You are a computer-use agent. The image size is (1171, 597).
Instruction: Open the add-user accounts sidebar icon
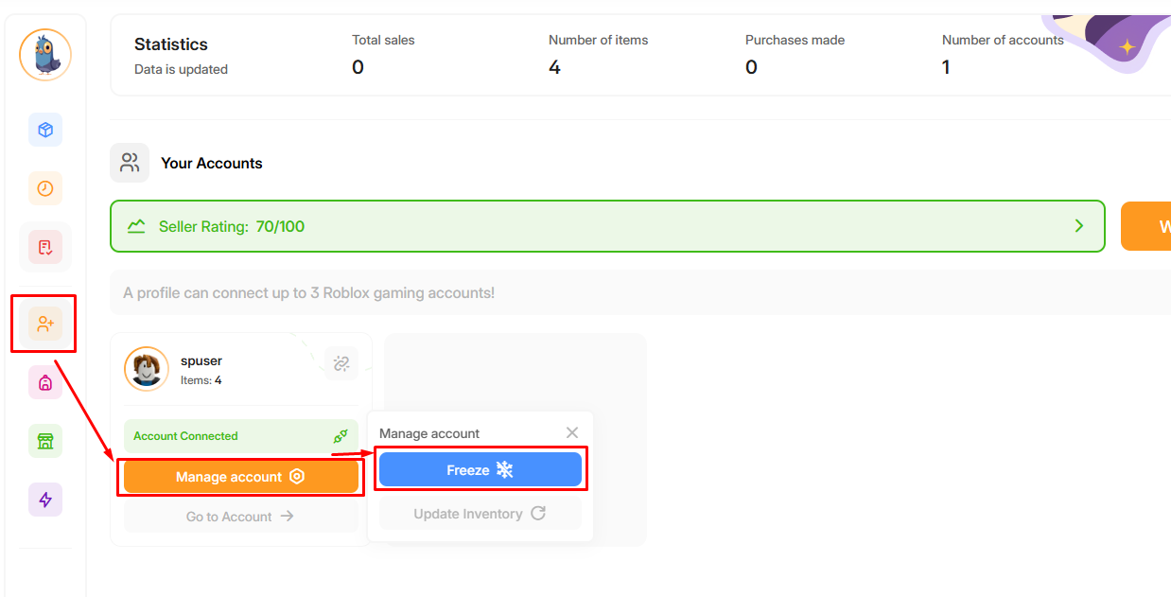point(45,324)
